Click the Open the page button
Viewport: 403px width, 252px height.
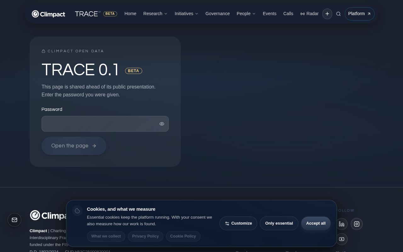point(74,146)
